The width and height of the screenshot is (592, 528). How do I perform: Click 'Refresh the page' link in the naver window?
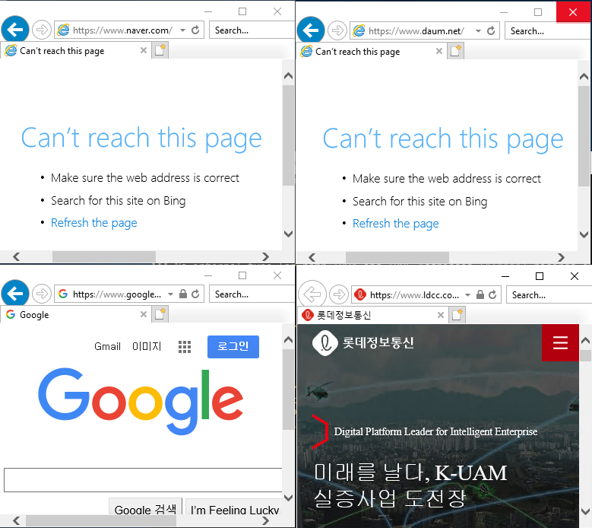(x=93, y=223)
